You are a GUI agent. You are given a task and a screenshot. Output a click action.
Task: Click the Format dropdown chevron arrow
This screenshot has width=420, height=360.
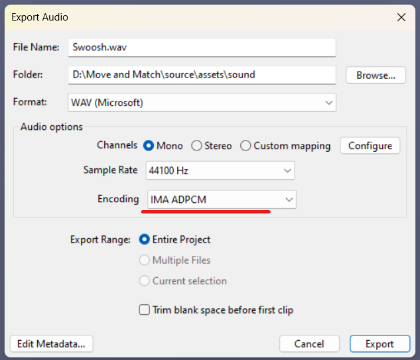pyautogui.click(x=328, y=103)
